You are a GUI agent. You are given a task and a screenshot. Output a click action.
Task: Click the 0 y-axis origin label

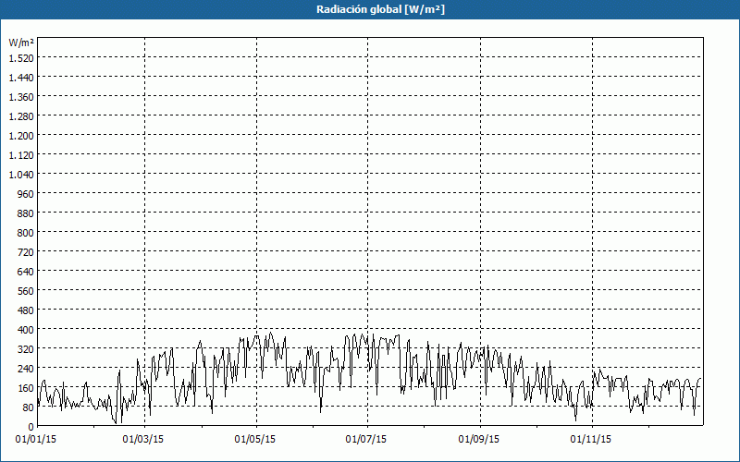click(x=31, y=427)
